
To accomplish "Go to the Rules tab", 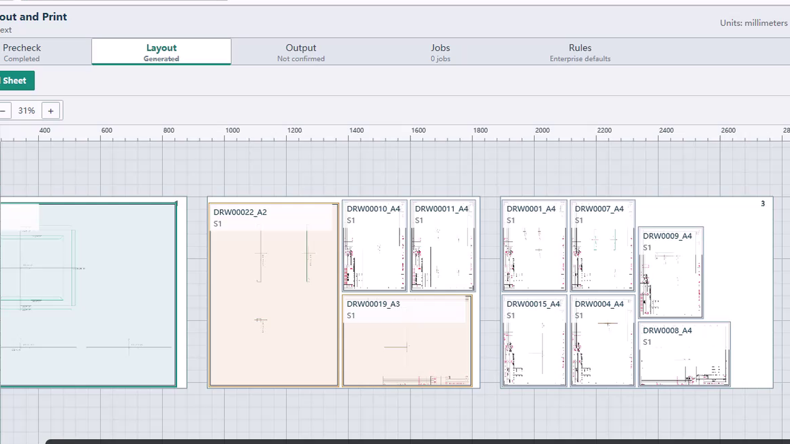I will [580, 52].
